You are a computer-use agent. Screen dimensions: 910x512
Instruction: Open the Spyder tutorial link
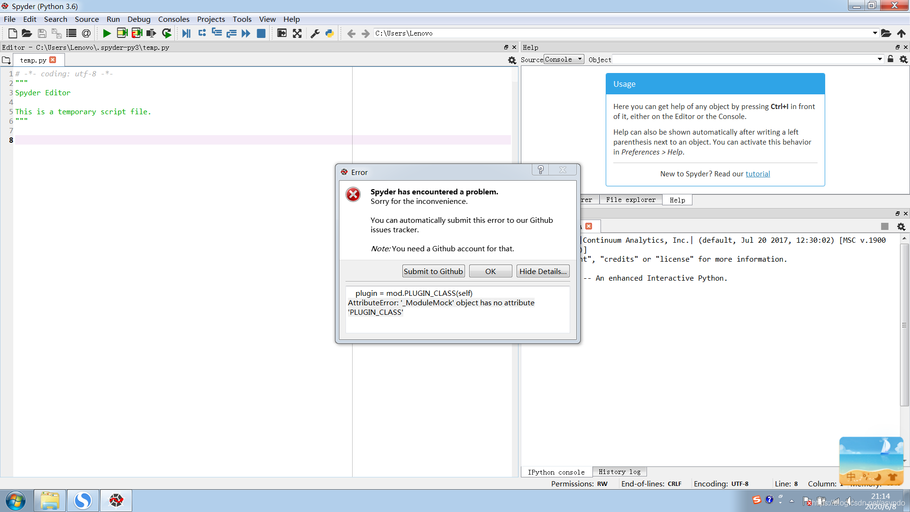(x=757, y=174)
